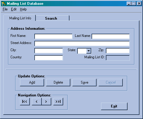Click into the Street Address field
This screenshot has width=143, height=119.
click(x=82, y=43)
